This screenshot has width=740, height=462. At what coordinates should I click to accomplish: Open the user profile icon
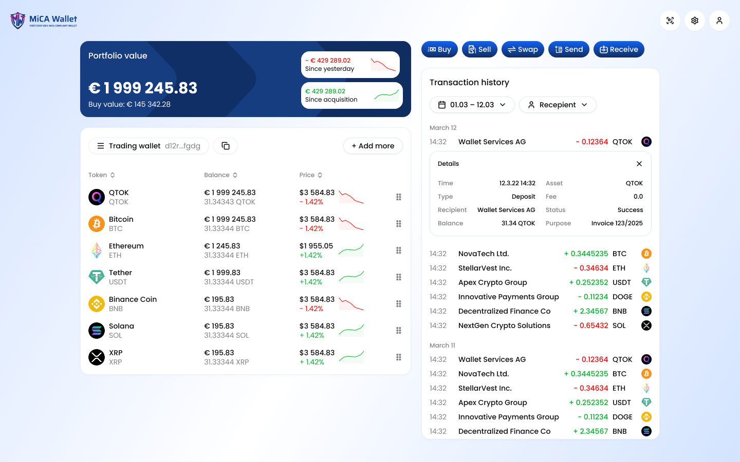[x=719, y=21]
